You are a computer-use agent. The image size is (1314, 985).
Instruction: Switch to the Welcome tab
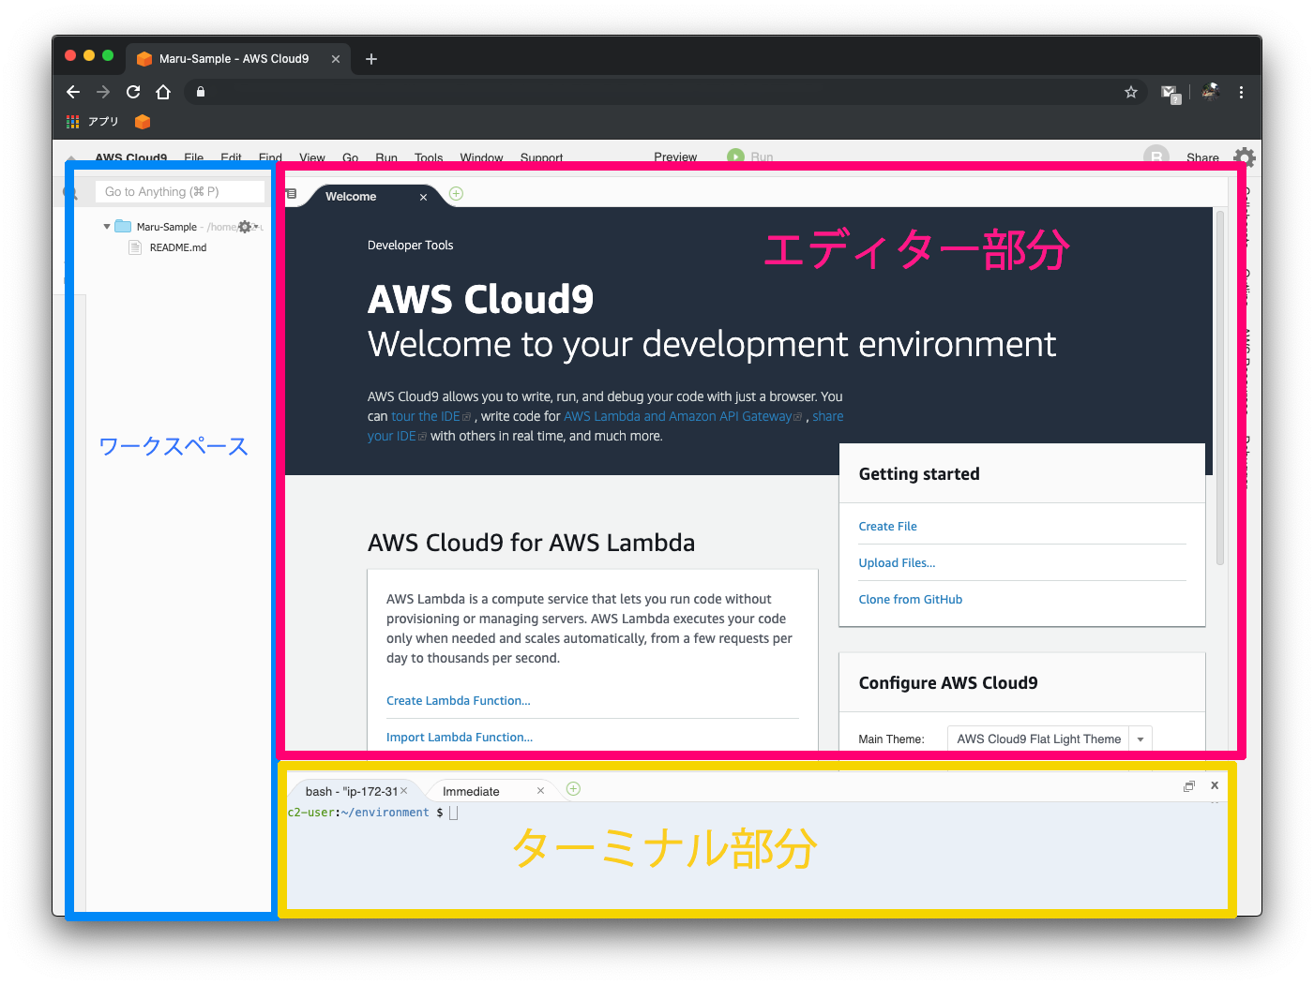tap(351, 197)
